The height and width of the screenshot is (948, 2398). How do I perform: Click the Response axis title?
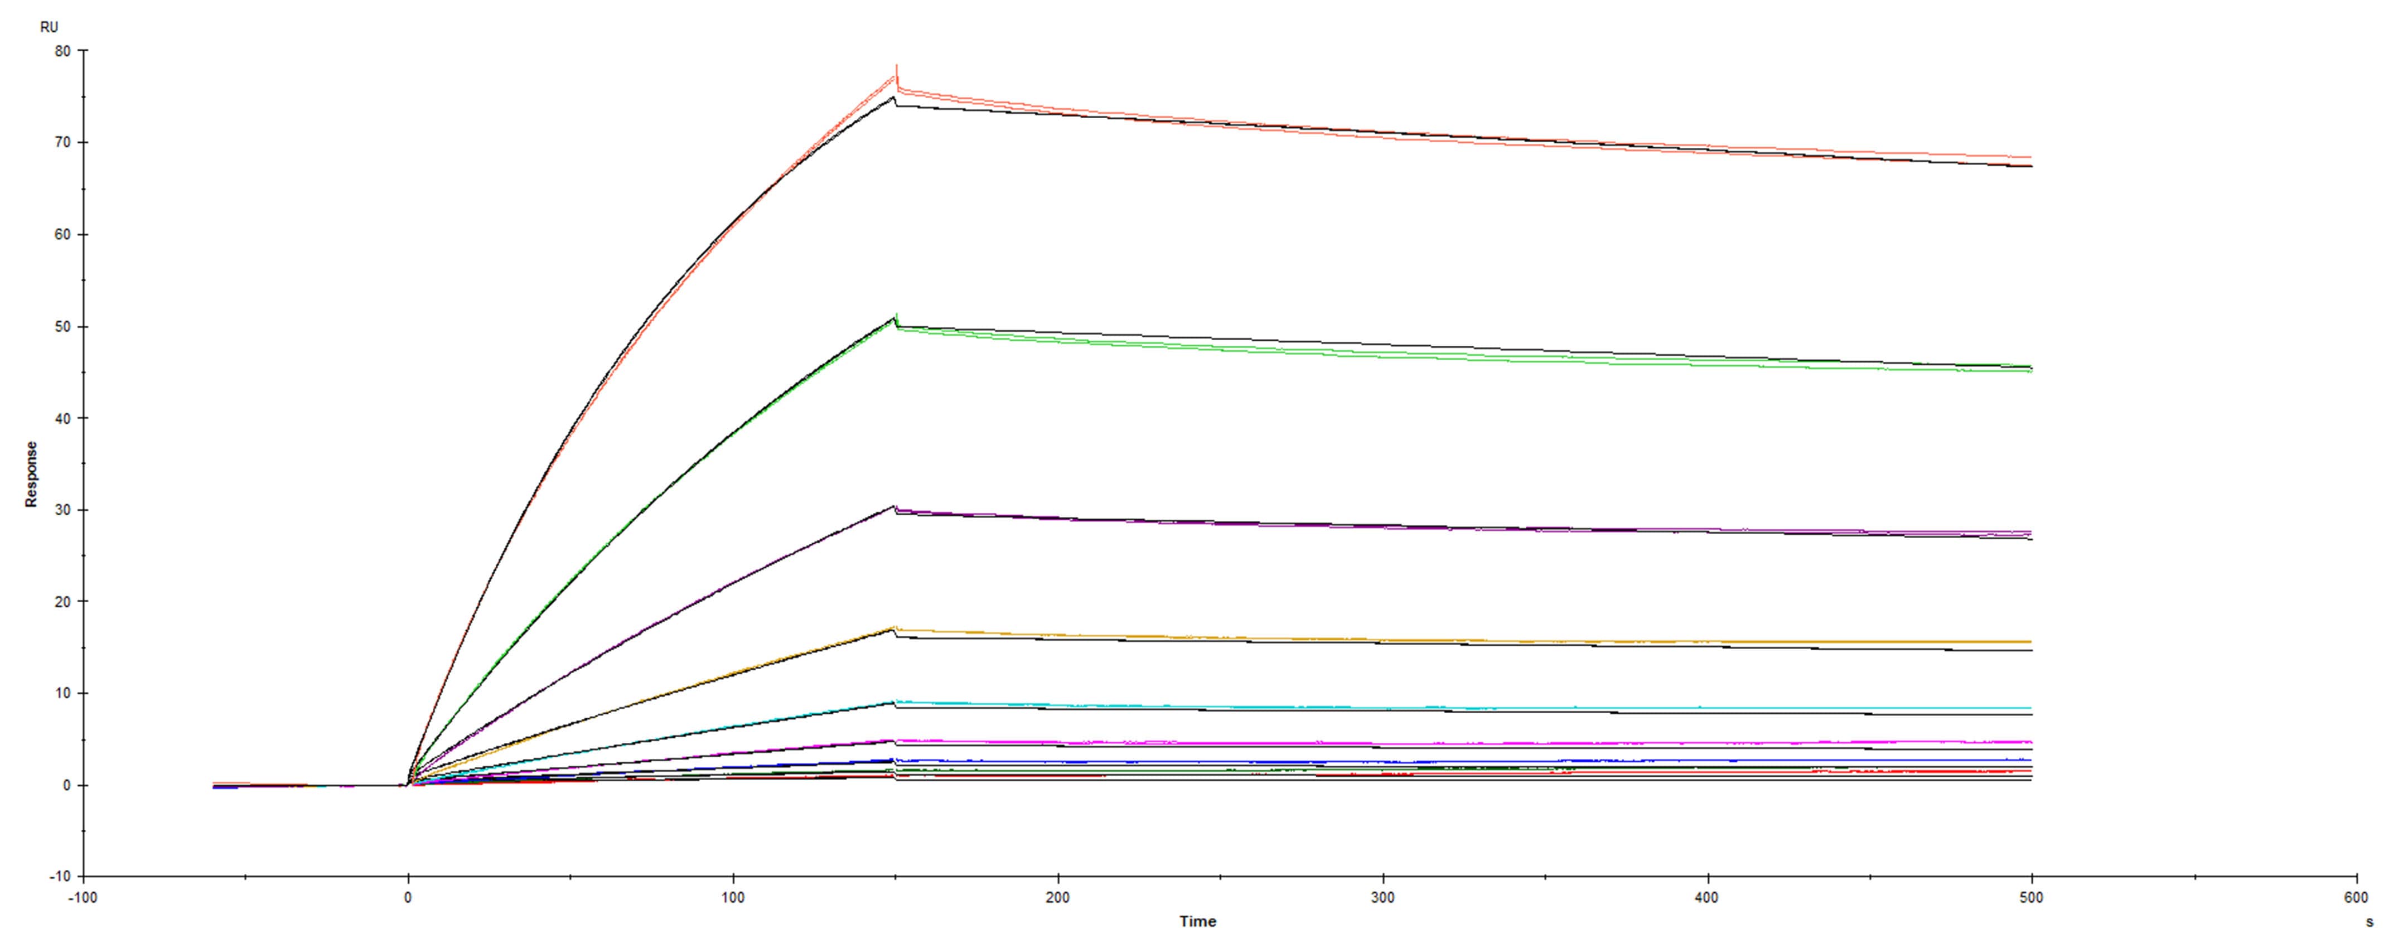[x=32, y=474]
